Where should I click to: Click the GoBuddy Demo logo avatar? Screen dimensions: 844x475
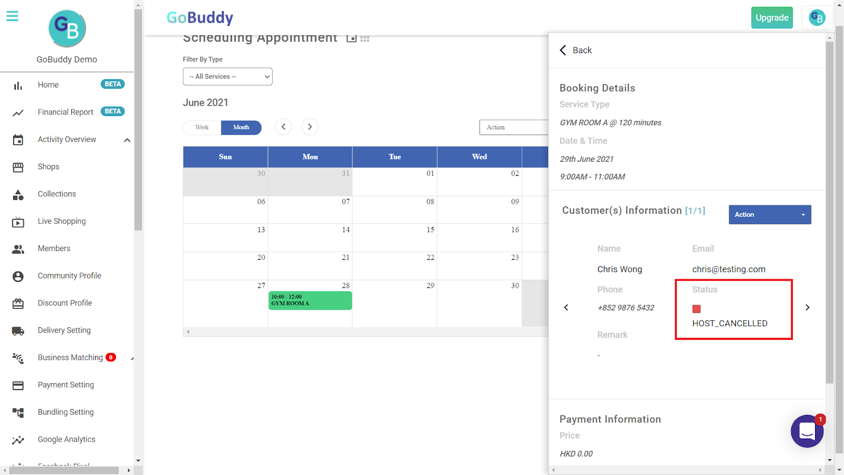pyautogui.click(x=67, y=28)
